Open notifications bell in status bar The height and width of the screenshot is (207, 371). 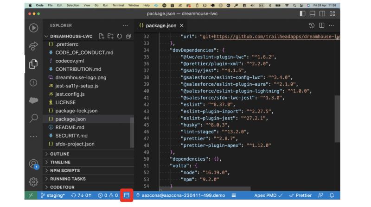332,195
